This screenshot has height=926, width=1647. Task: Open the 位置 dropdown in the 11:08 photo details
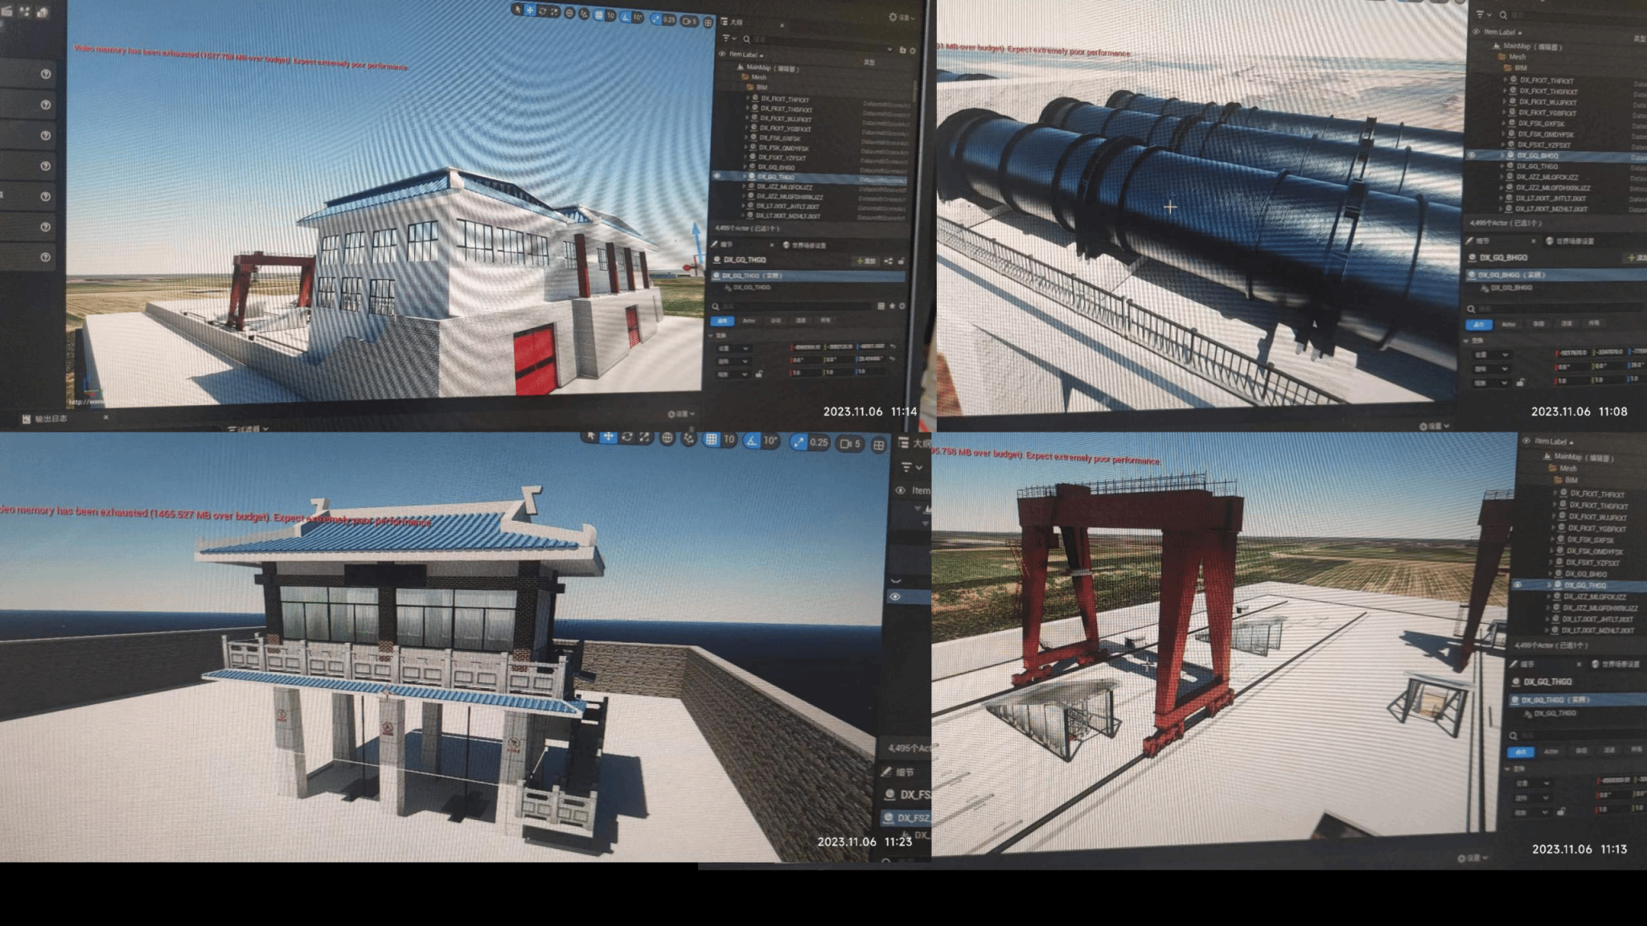click(1493, 354)
